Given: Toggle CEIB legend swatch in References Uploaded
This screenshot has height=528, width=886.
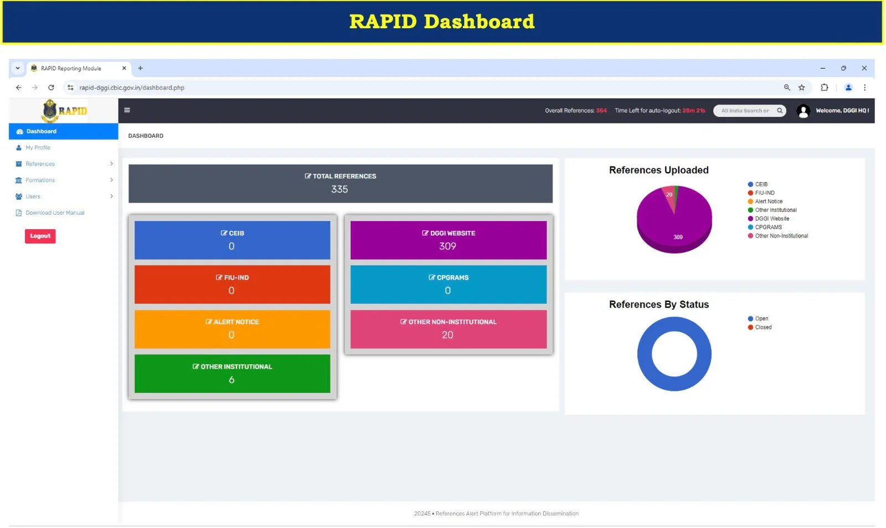Looking at the screenshot, I should (750, 184).
